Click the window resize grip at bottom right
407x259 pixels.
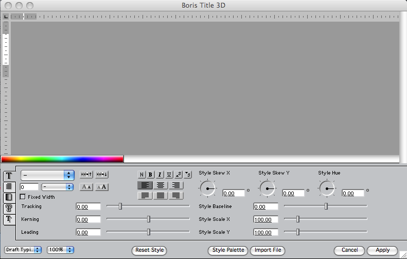pyautogui.click(x=403, y=255)
